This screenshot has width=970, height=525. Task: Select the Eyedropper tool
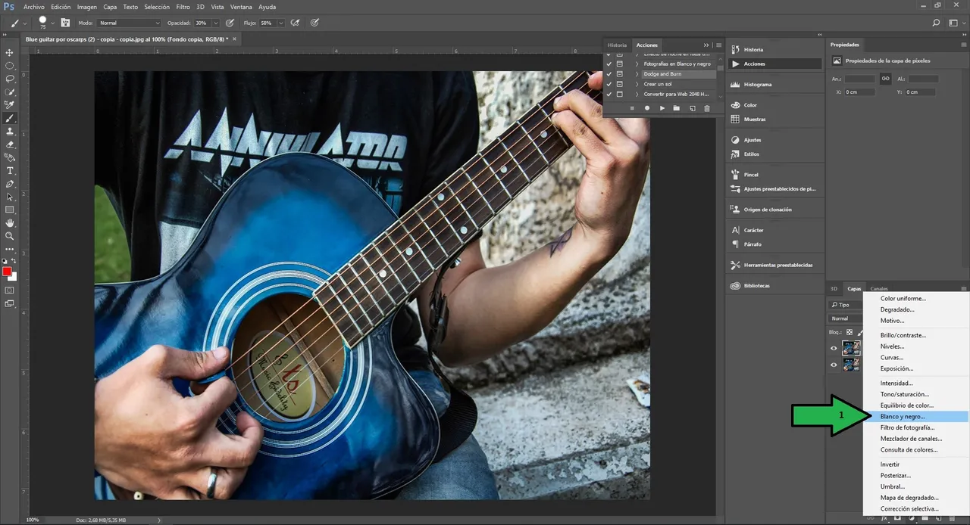click(10, 105)
